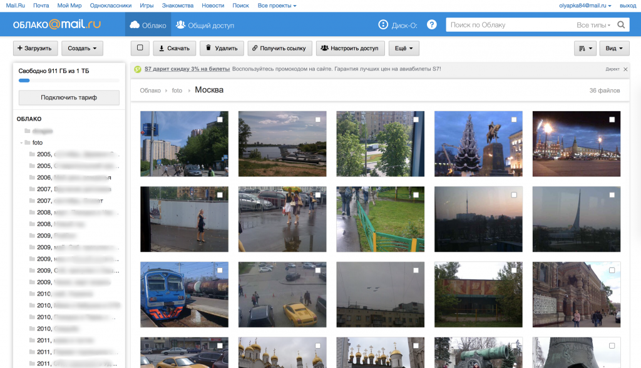Tick checkbox on the TV tower dusk photo
Viewport: 641px width, 368px height.
(514, 195)
